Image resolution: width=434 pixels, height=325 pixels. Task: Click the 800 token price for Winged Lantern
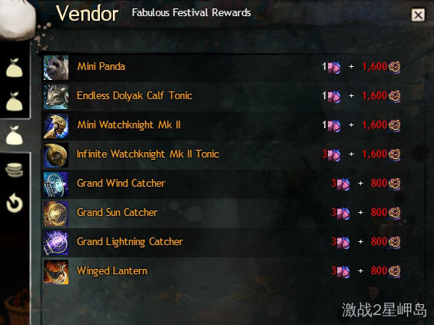point(379,270)
